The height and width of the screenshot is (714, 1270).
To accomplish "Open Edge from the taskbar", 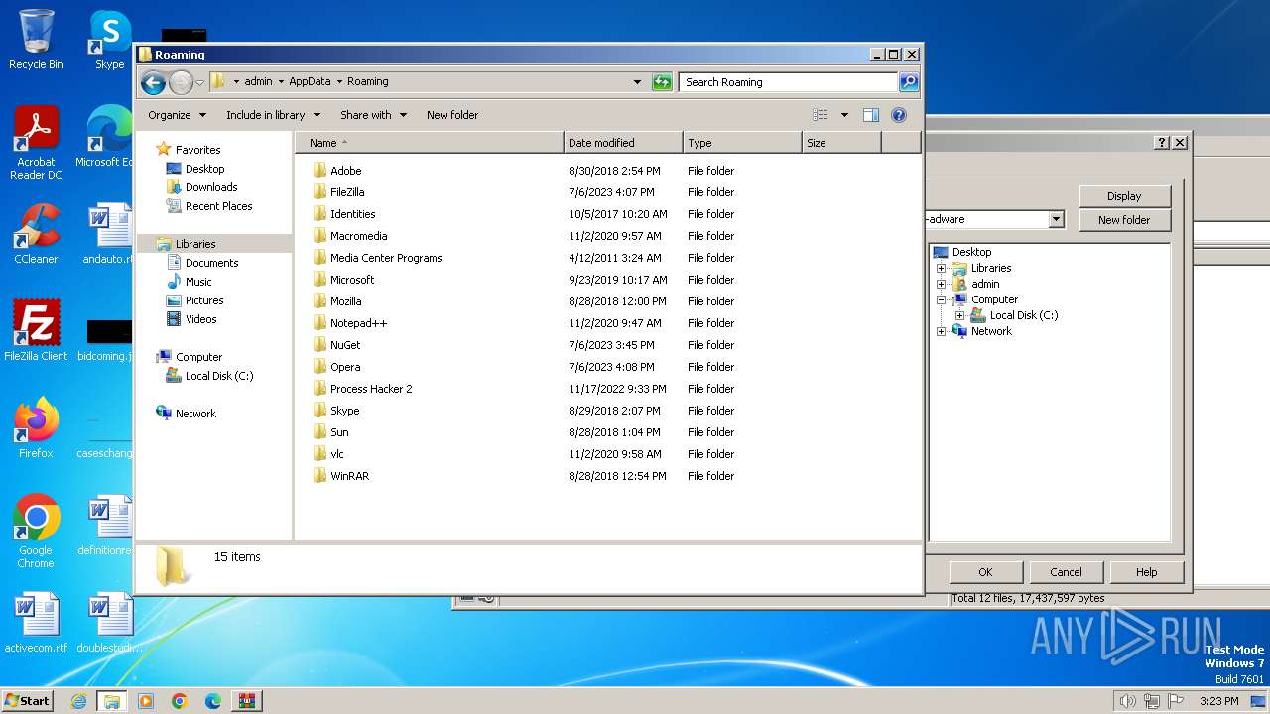I will [x=213, y=701].
